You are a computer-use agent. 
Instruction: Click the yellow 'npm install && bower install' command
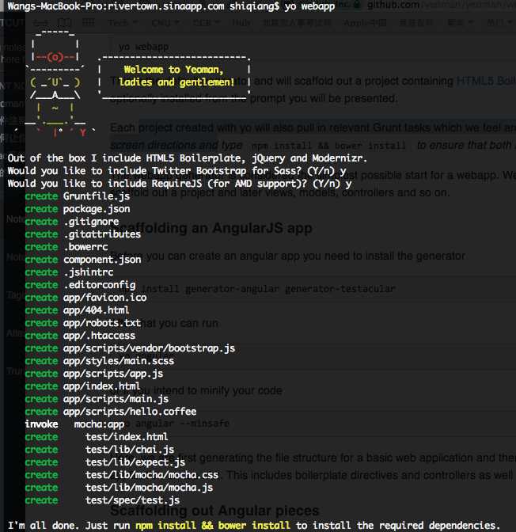click(213, 526)
